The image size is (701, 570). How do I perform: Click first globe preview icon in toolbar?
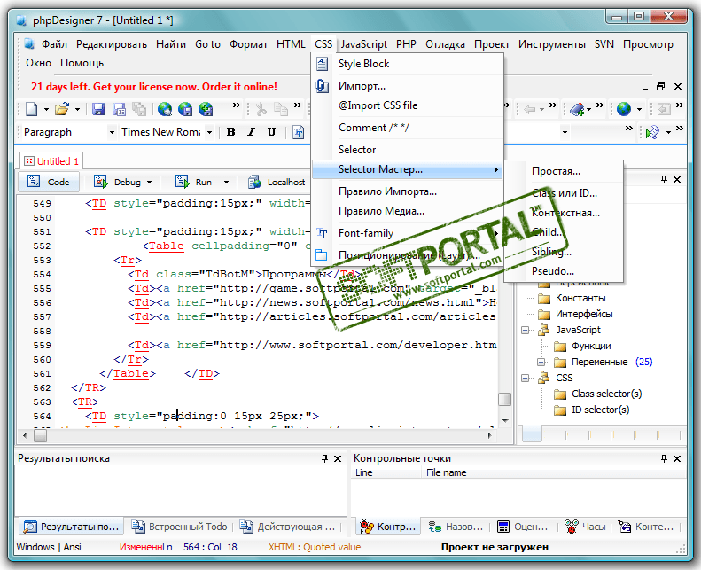(x=165, y=109)
